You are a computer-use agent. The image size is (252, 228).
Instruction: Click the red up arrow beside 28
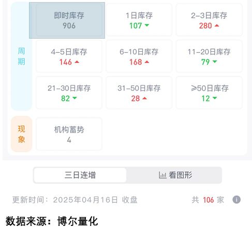point(144,98)
